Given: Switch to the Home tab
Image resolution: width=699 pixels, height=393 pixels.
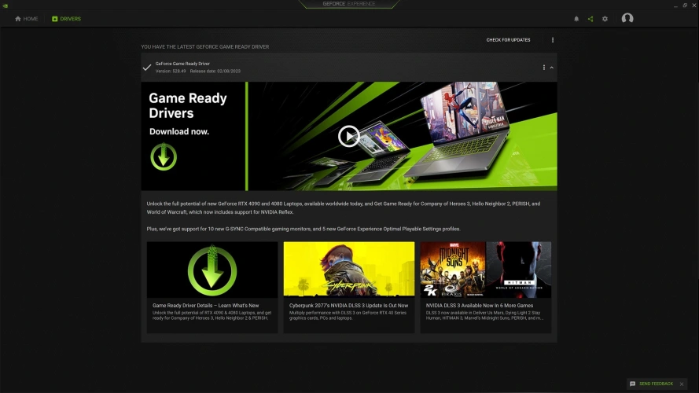Looking at the screenshot, I should (26, 19).
